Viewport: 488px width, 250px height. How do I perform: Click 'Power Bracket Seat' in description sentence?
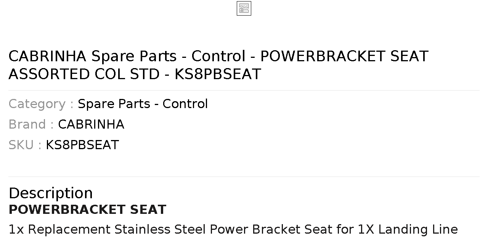click(x=271, y=229)
